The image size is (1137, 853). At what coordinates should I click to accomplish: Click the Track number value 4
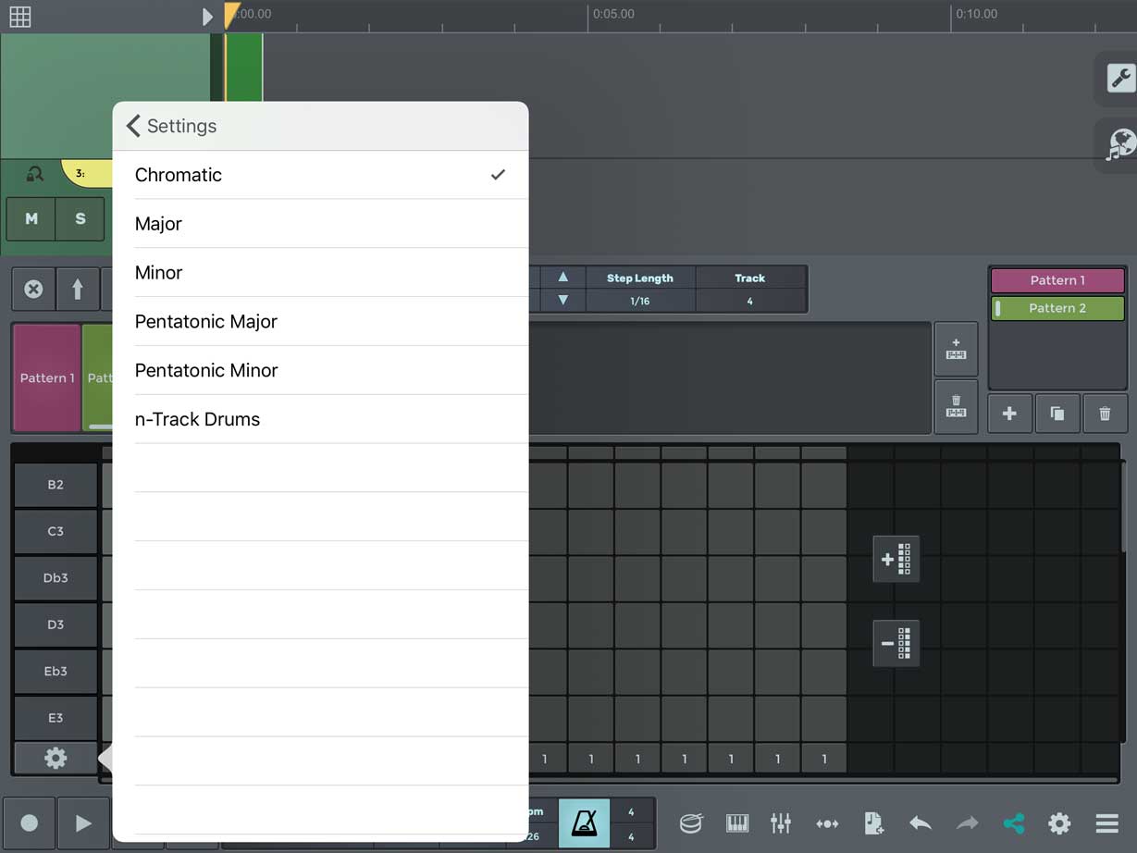click(x=749, y=302)
